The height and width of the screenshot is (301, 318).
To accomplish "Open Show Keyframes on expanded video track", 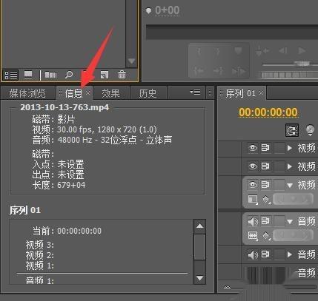I will pyautogui.click(x=266, y=200).
